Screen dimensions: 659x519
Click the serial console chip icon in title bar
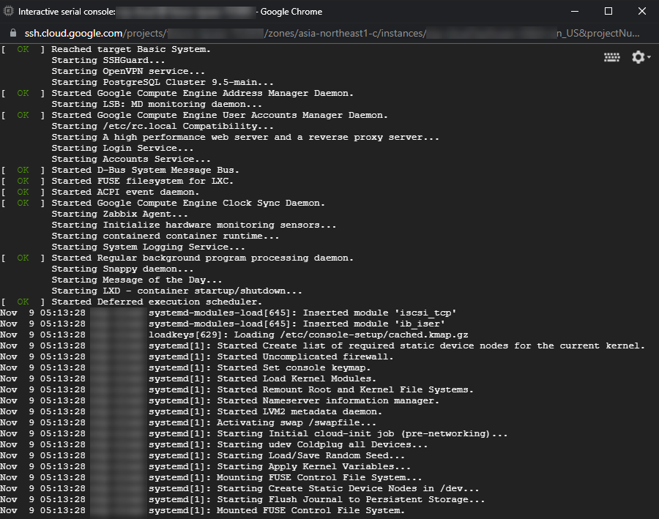[8, 12]
